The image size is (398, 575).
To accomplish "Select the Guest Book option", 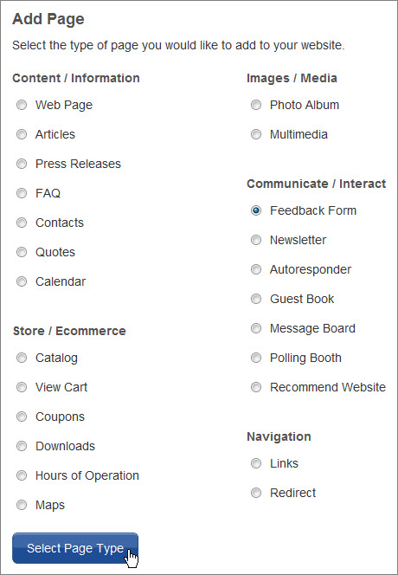I will click(x=256, y=299).
